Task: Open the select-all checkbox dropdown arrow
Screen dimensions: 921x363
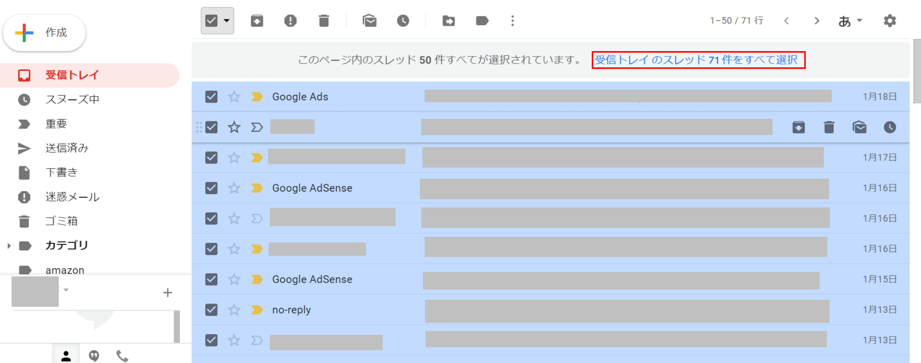Action: point(227,21)
